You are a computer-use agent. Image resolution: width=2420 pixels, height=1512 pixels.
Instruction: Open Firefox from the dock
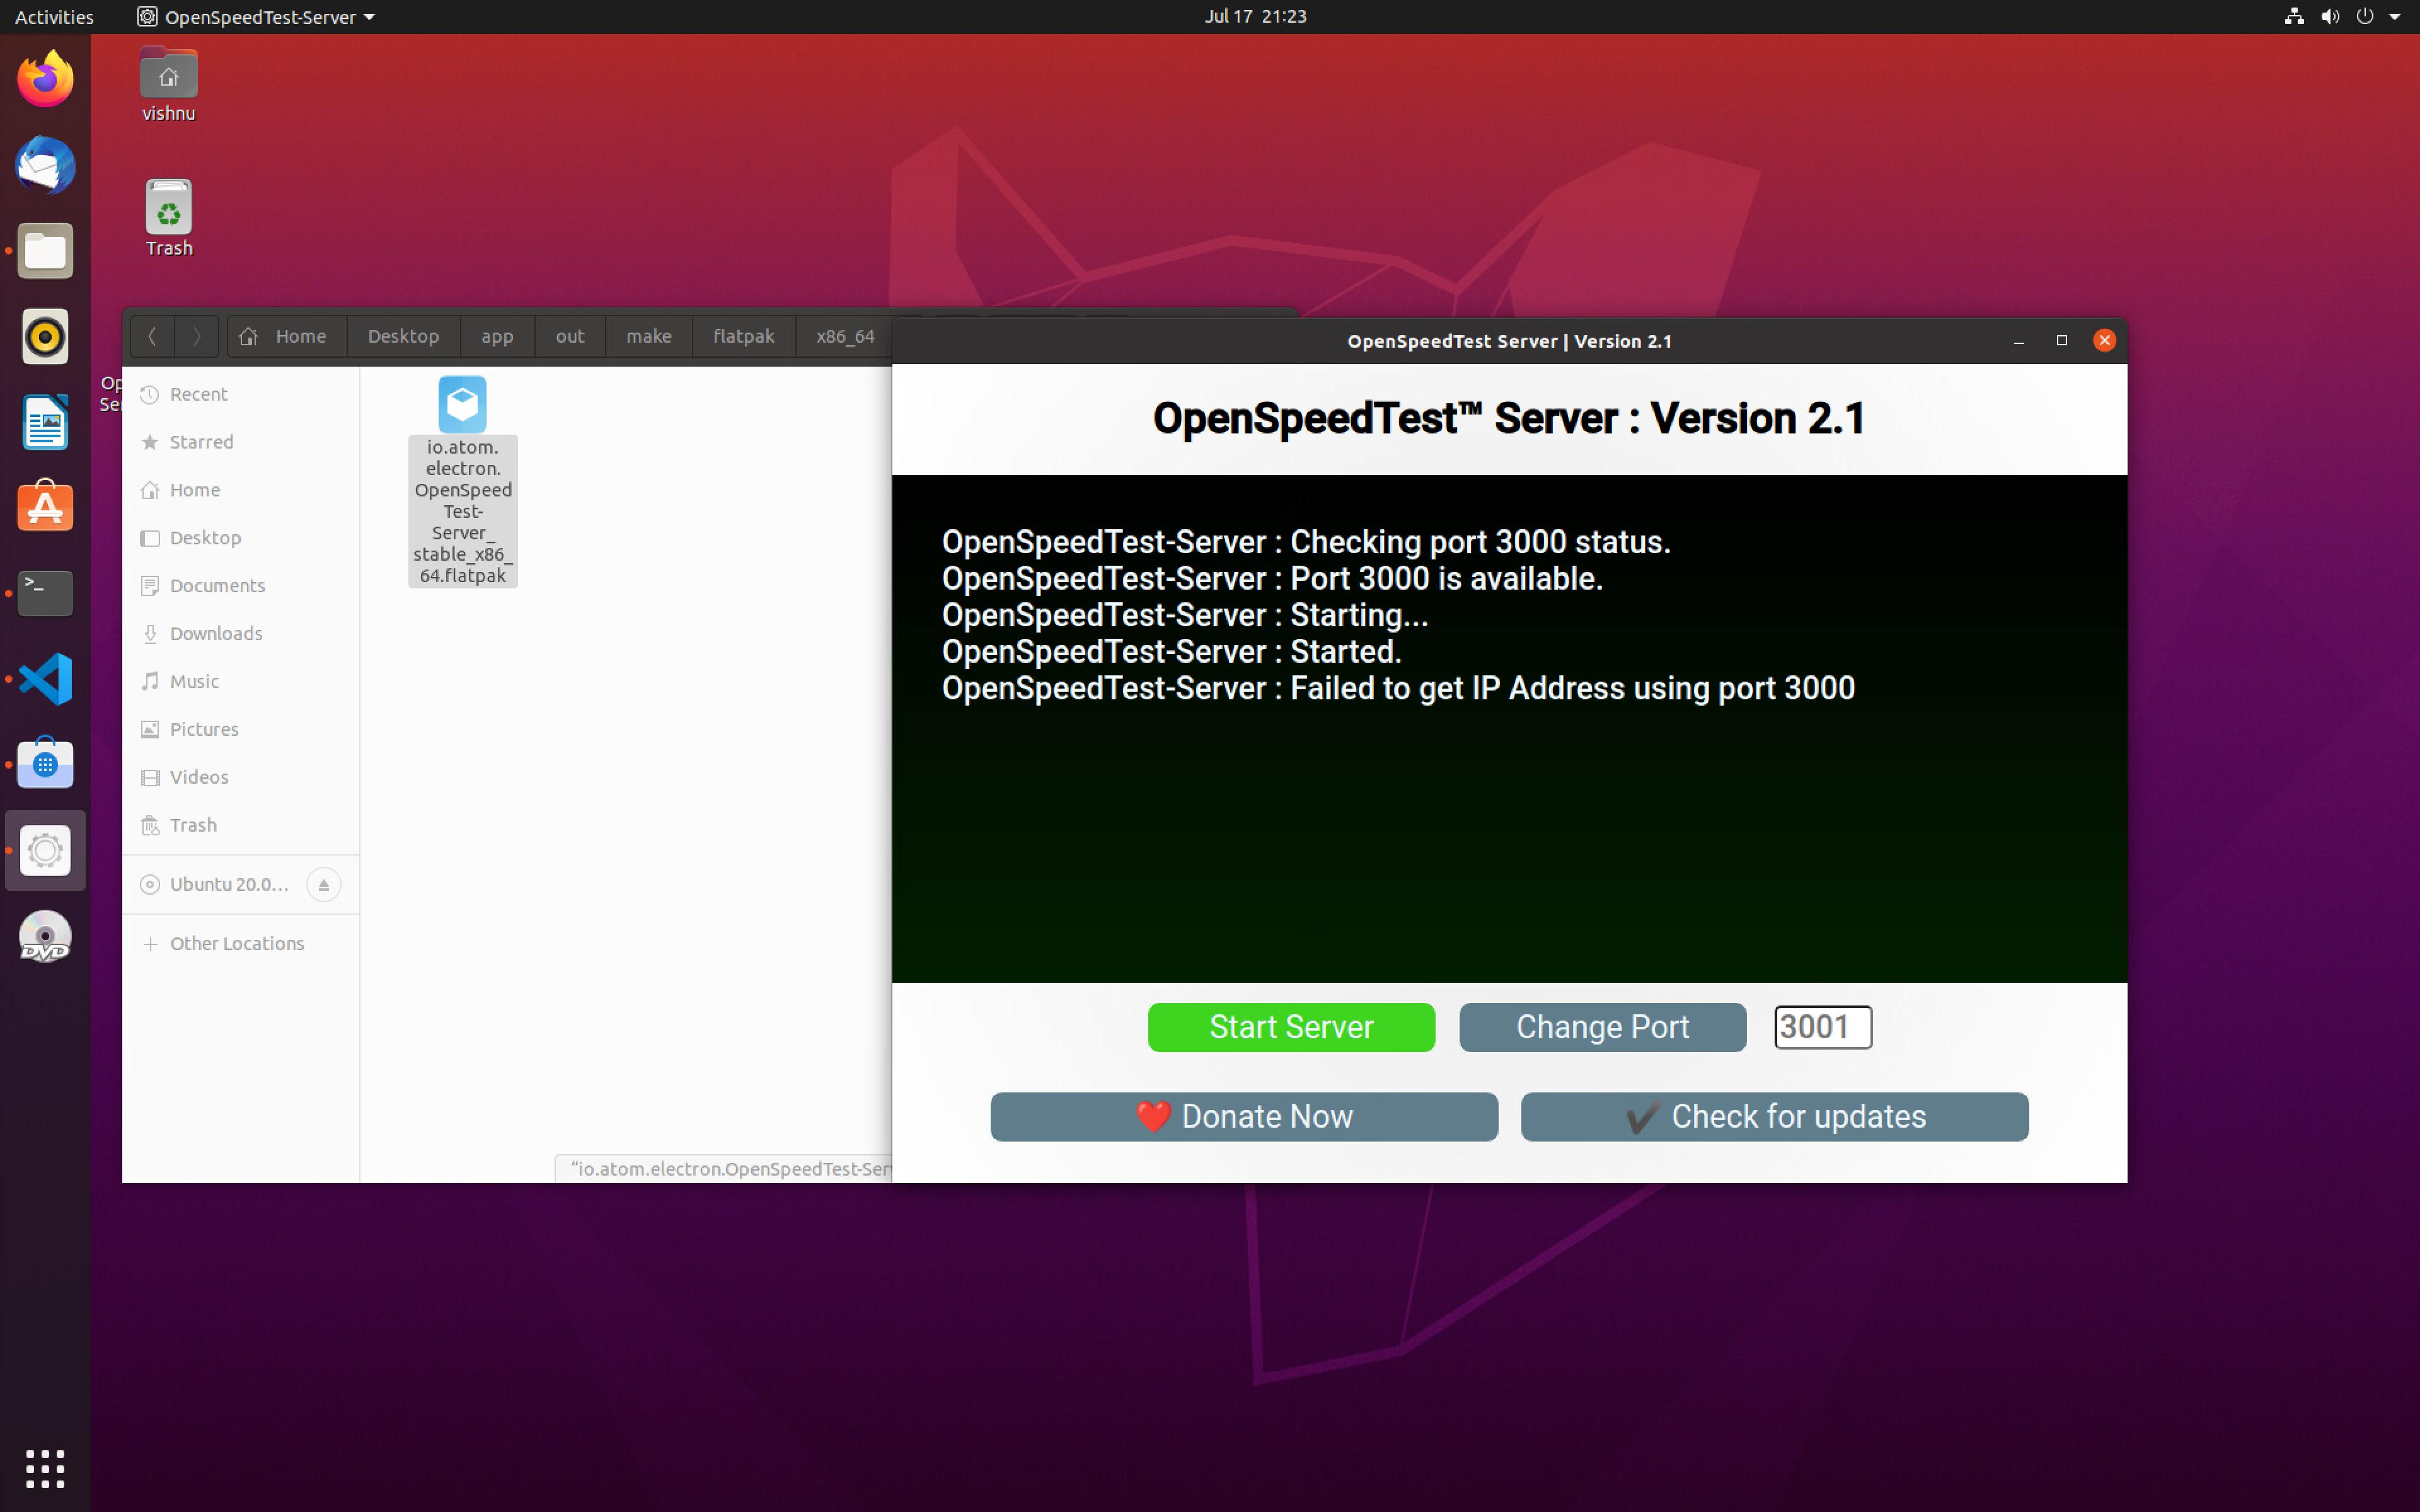coord(45,80)
